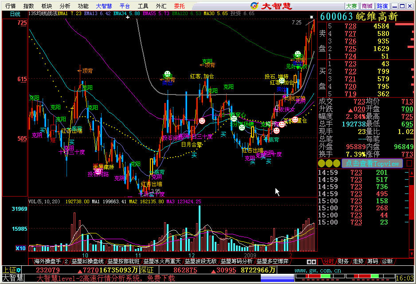Click the down arrow of trade list scrollbar
Viewport: 416px width, 284px height.
coord(412,254)
